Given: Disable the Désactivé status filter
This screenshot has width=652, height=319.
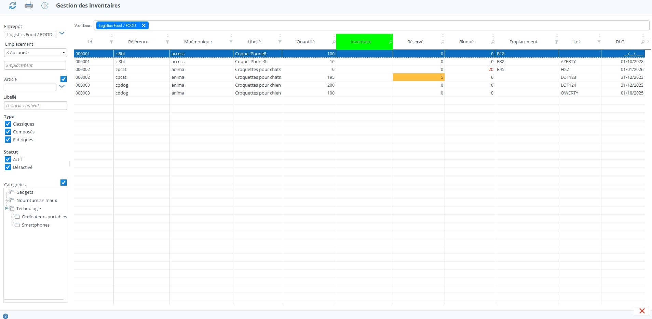Looking at the screenshot, I should [x=8, y=167].
